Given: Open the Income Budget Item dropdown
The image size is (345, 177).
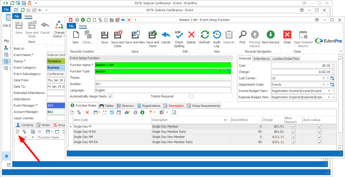Looking at the screenshot, I should pyautogui.click(x=333, y=91).
